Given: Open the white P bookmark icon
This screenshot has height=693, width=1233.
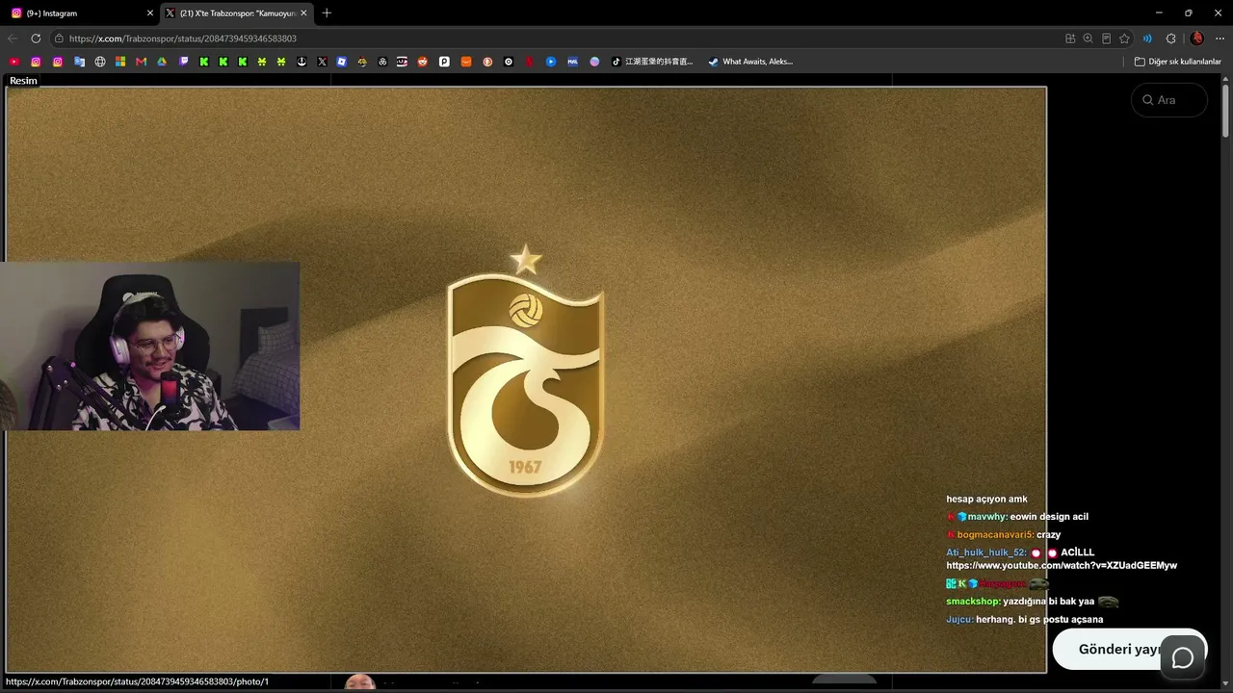Looking at the screenshot, I should pyautogui.click(x=444, y=62).
